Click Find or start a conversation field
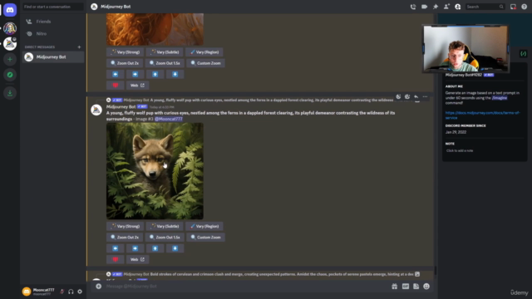532x299 pixels. 53,7
